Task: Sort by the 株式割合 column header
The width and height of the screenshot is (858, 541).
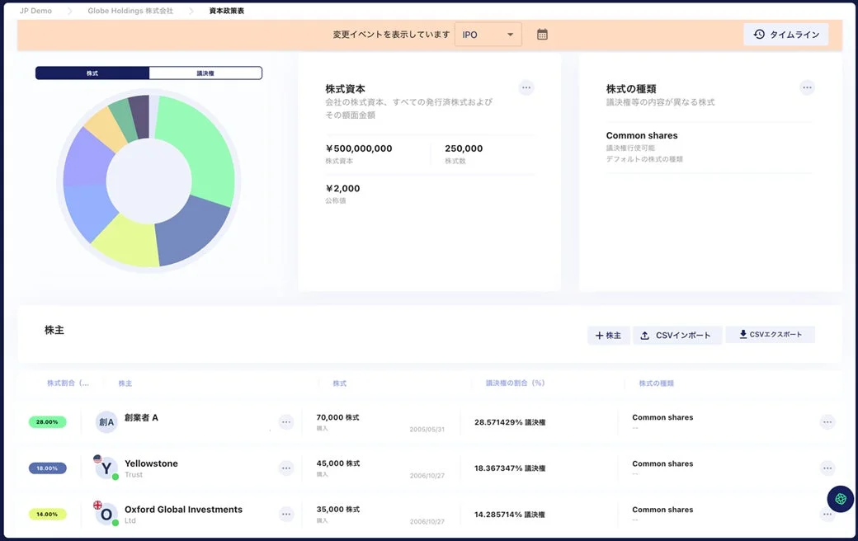Action: (x=69, y=383)
